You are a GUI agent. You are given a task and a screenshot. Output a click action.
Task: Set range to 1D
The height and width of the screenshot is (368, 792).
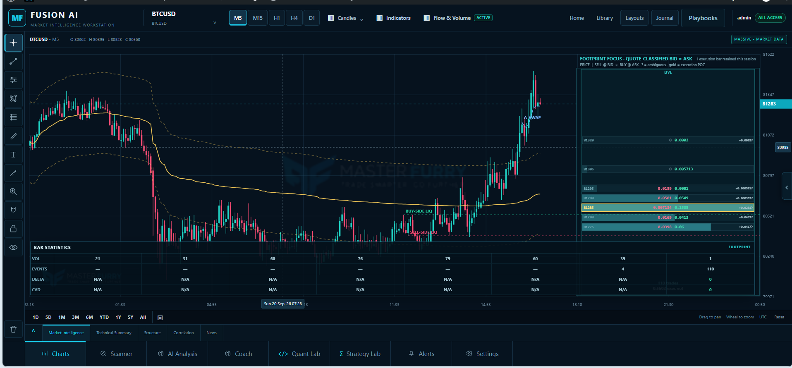click(36, 317)
